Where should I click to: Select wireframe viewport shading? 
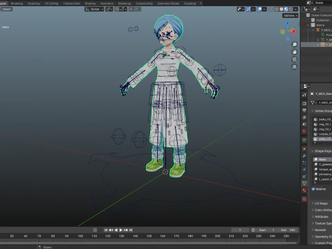[x=277, y=9]
